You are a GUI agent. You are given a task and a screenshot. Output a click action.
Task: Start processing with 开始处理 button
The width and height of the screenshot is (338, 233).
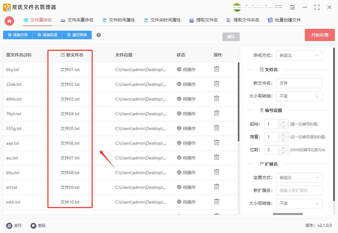pos(320,35)
